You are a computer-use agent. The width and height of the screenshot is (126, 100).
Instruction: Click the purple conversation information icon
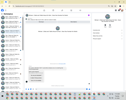point(89,15)
